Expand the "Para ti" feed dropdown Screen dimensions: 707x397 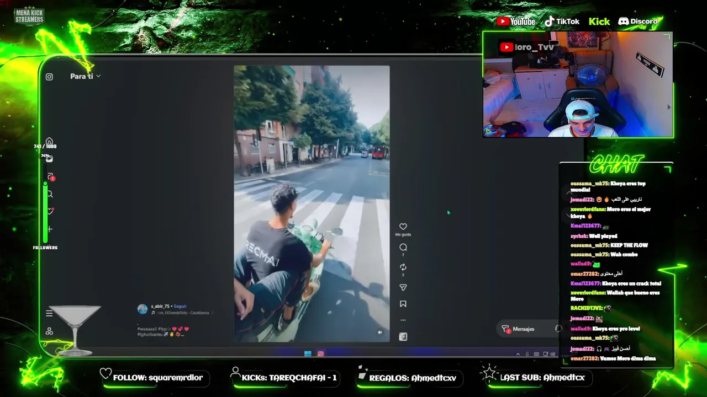85,76
